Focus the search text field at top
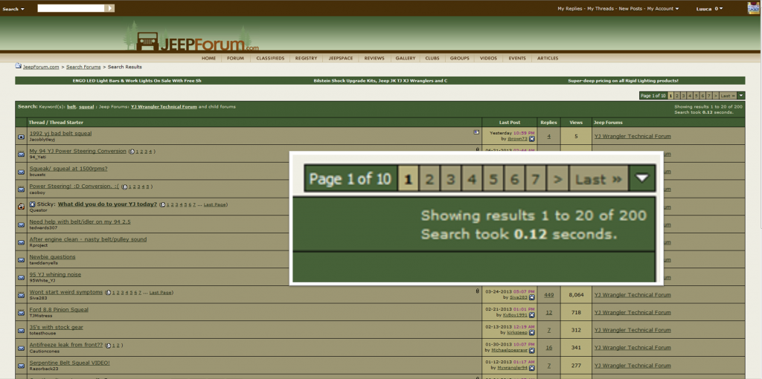Screen dimensions: 762x379 pyautogui.click(x=71, y=8)
